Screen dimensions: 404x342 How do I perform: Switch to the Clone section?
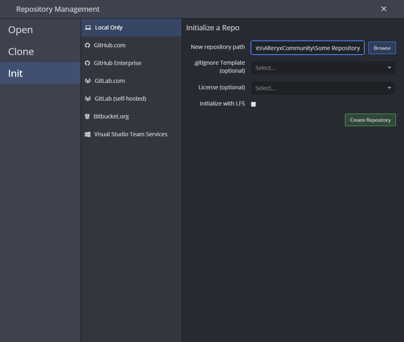click(21, 51)
